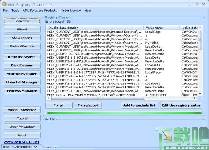The image size is (209, 150).
Task: Open the Process Manager
Action: (22, 91)
